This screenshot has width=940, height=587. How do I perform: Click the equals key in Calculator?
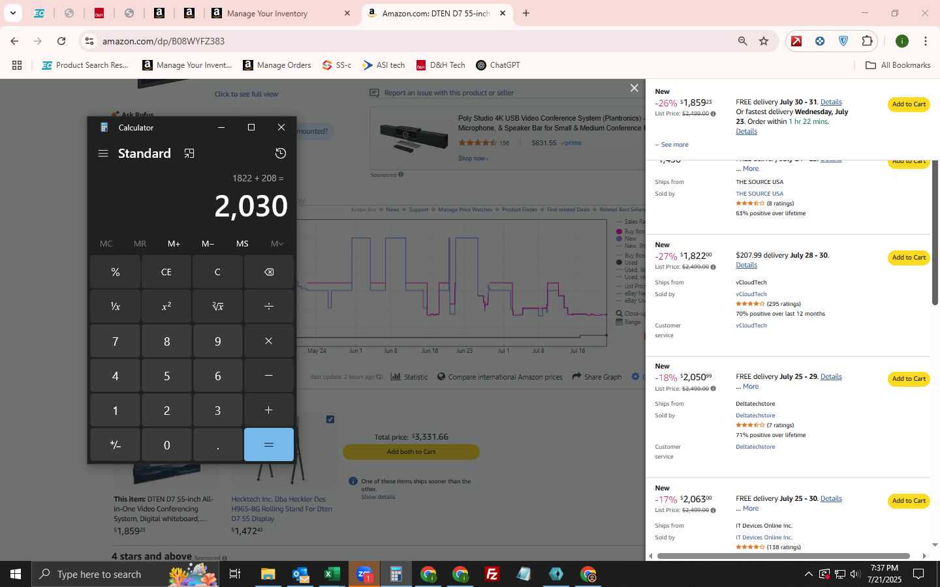[x=269, y=444]
